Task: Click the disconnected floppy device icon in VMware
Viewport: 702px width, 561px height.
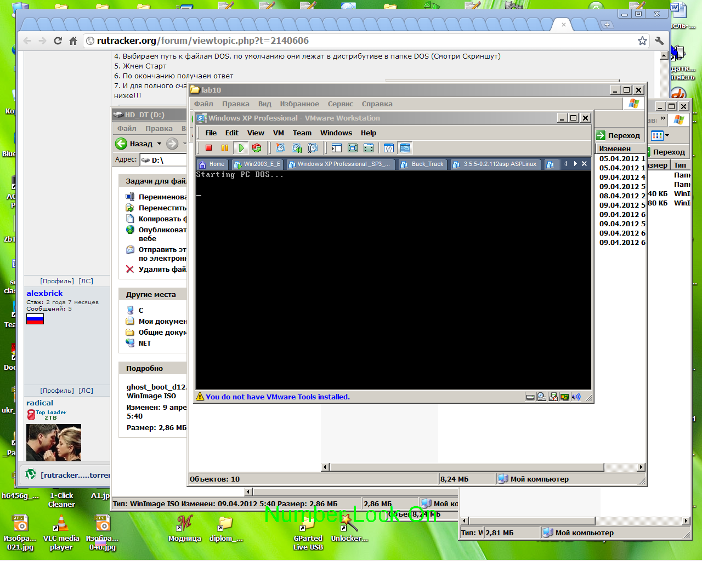Action: coord(553,397)
